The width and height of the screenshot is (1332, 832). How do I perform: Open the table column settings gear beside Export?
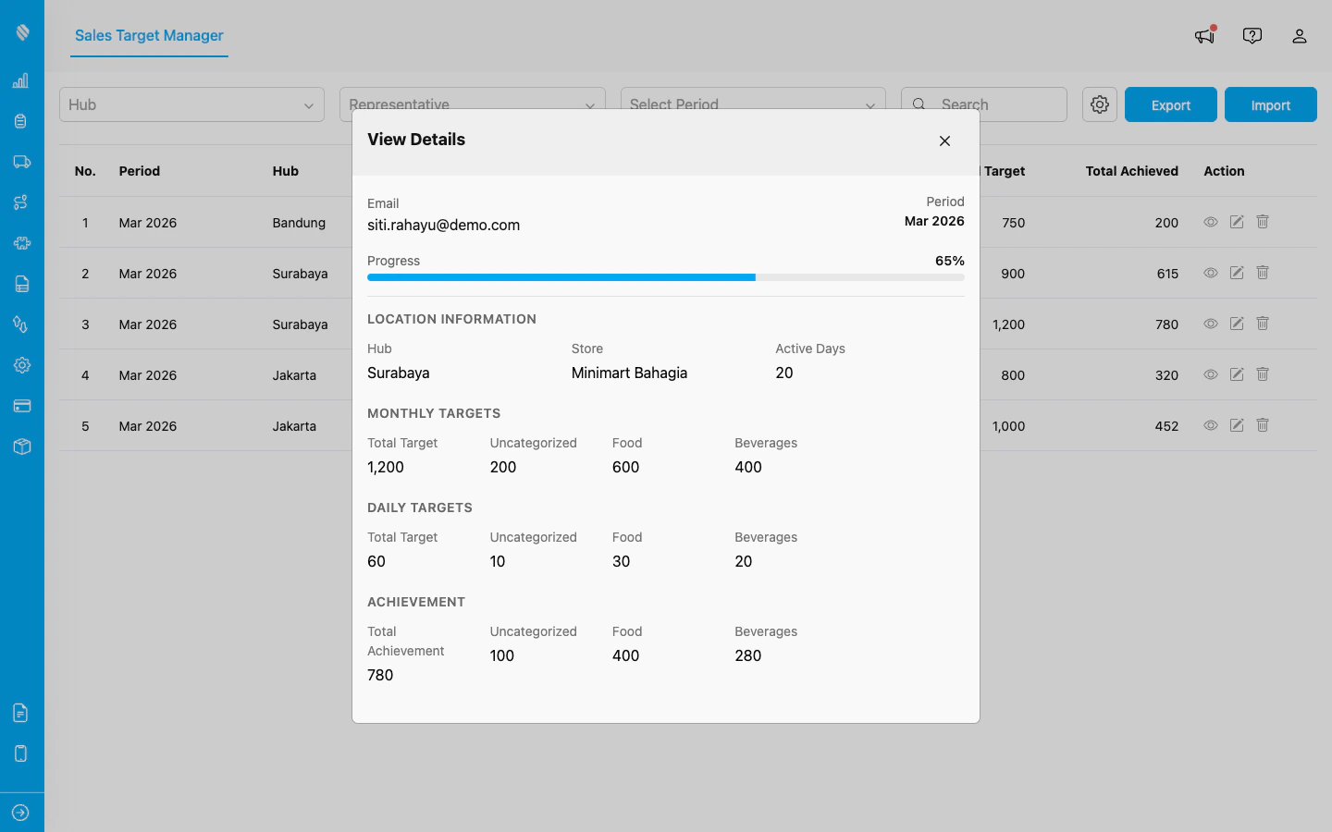[x=1099, y=104]
